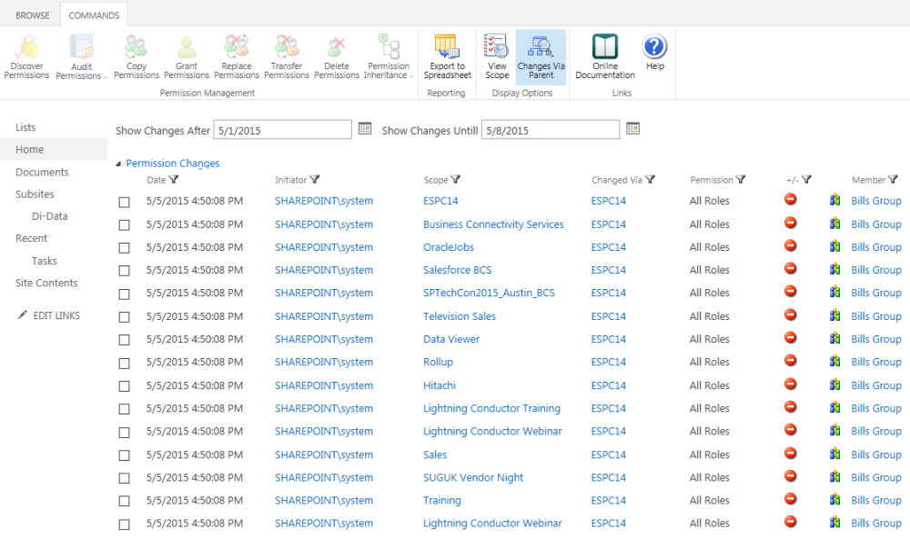The width and height of the screenshot is (910, 539).
Task: Click the Show Changes After date field
Action: 283,130
